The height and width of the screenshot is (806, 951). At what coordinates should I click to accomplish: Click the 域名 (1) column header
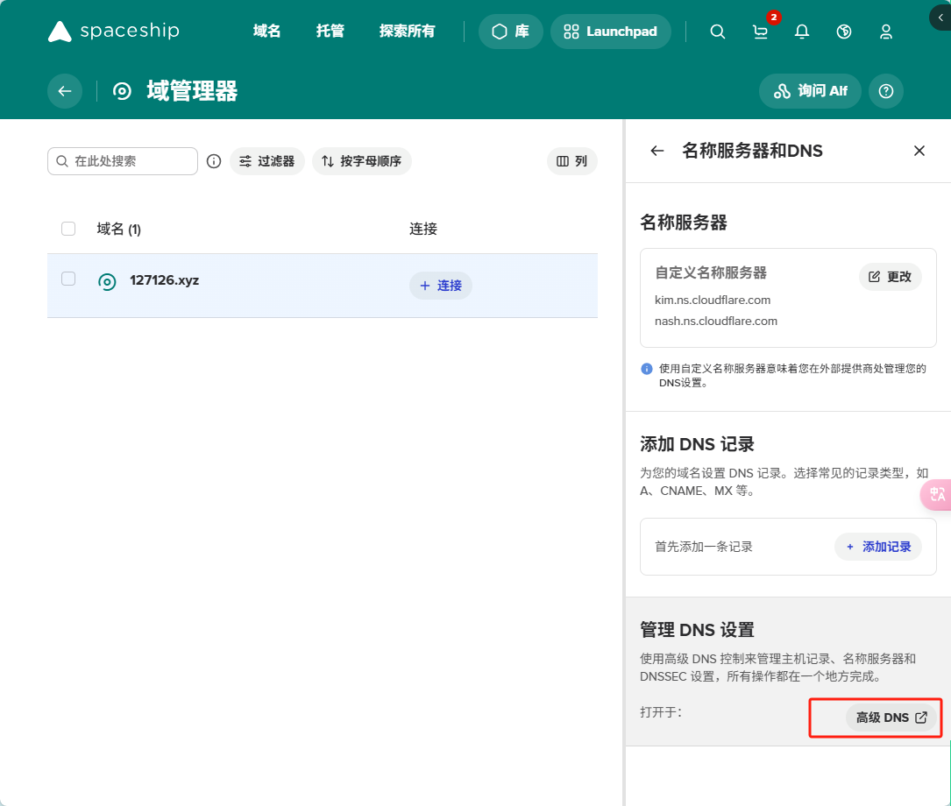[119, 229]
